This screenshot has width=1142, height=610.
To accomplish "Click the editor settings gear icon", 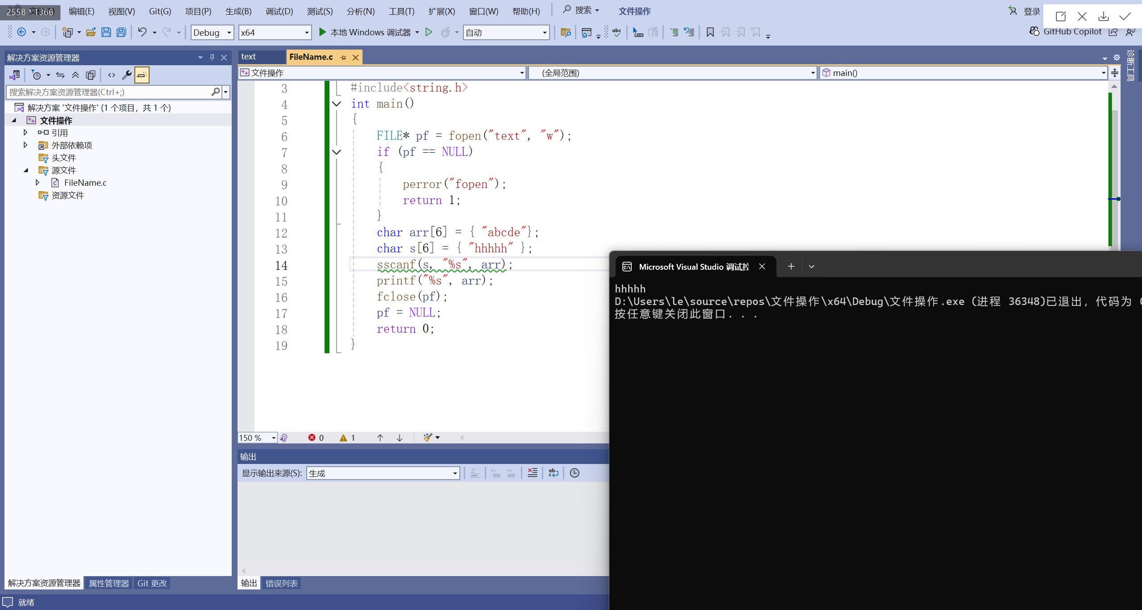I will [1117, 57].
